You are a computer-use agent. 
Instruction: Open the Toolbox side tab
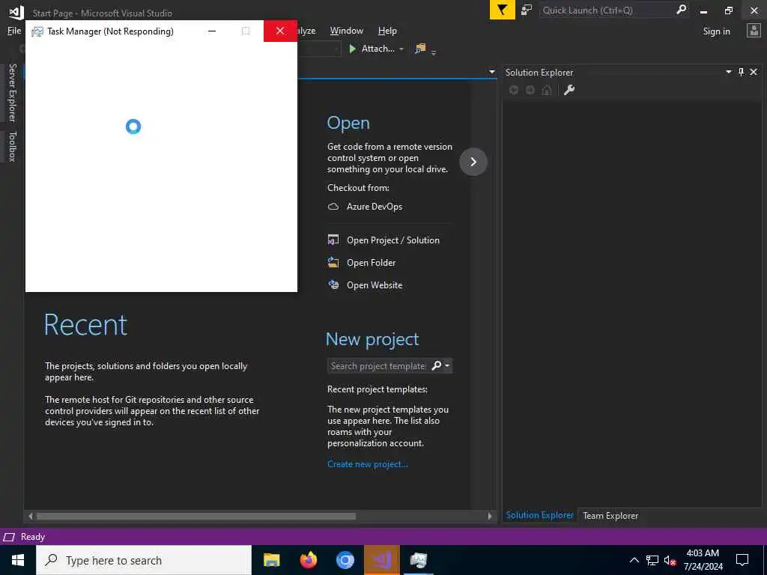(12, 146)
